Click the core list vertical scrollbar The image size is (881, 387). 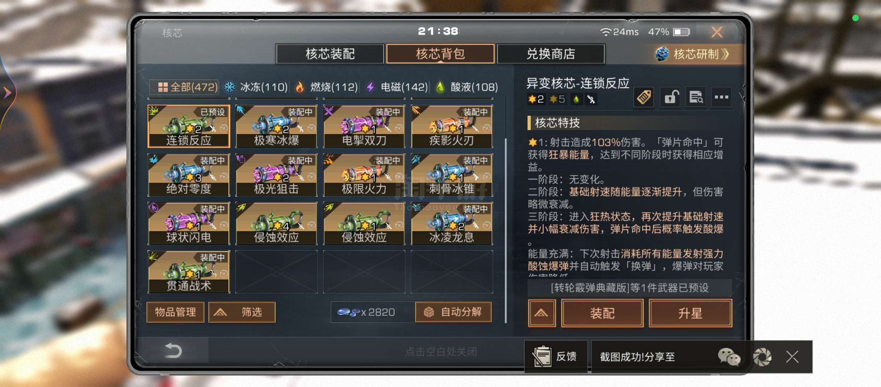click(x=506, y=229)
